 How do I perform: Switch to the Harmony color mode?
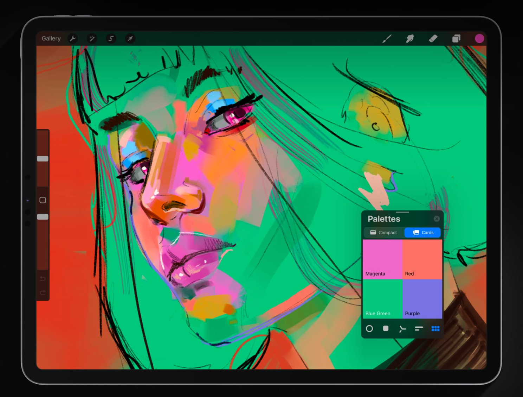(x=402, y=329)
